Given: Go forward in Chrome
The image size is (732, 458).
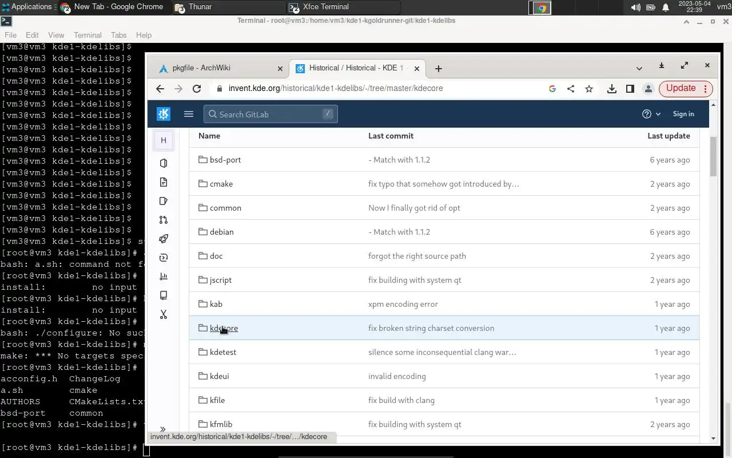Looking at the screenshot, I should coord(178,89).
